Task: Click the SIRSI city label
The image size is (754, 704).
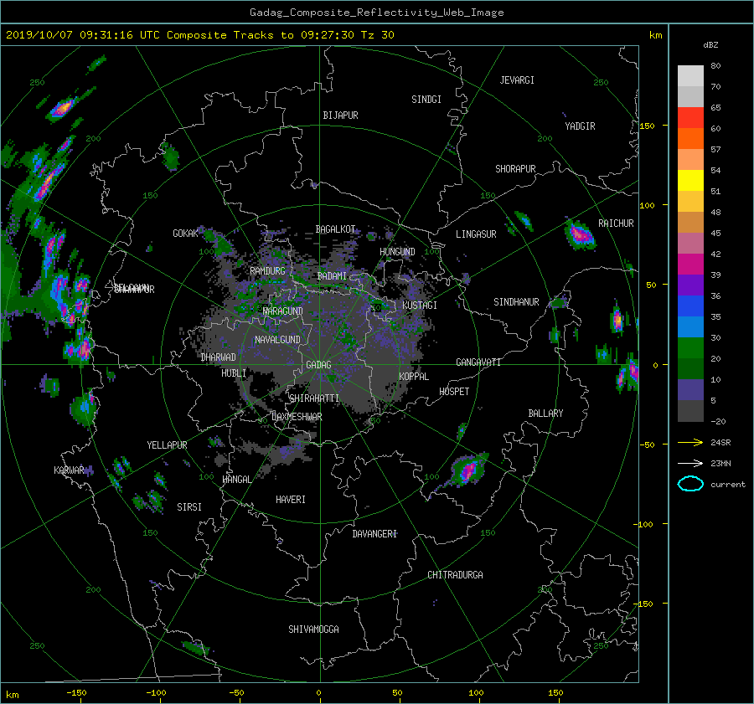Action: point(189,507)
